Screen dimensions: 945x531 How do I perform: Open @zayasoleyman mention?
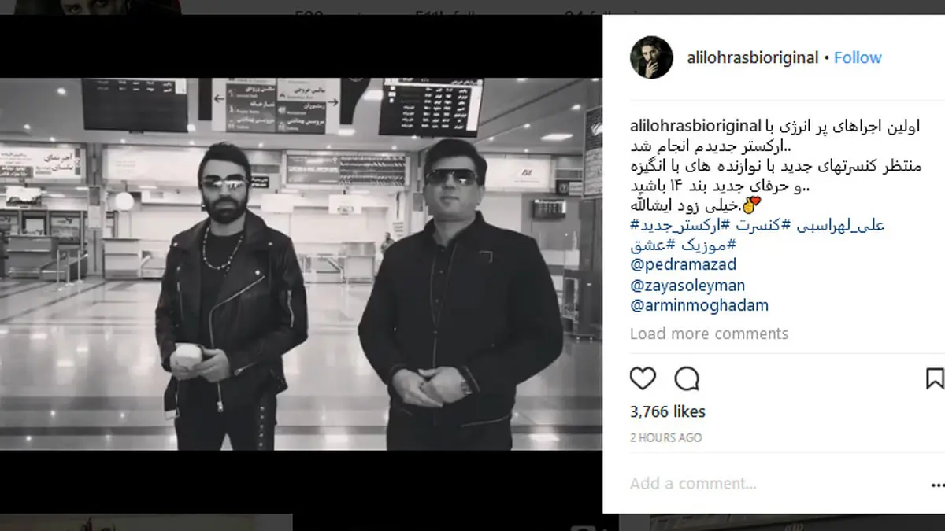[687, 286]
